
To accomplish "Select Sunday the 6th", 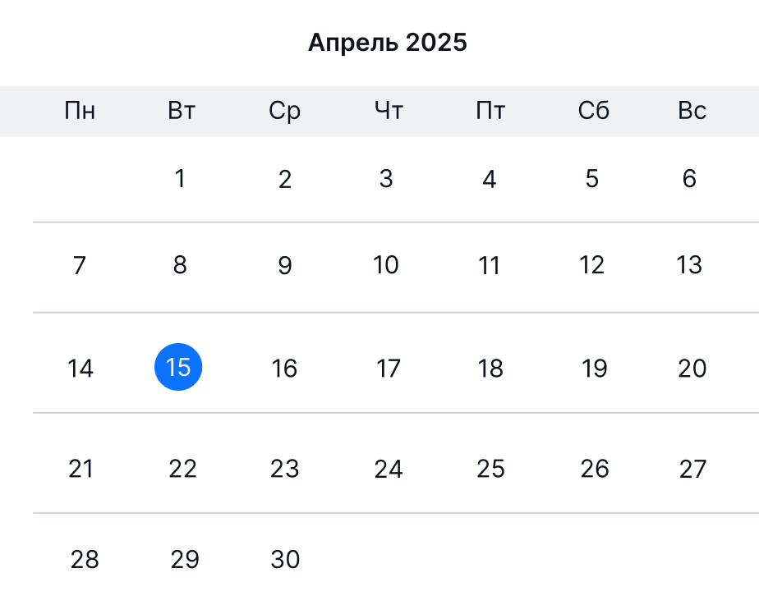I will 689,179.
